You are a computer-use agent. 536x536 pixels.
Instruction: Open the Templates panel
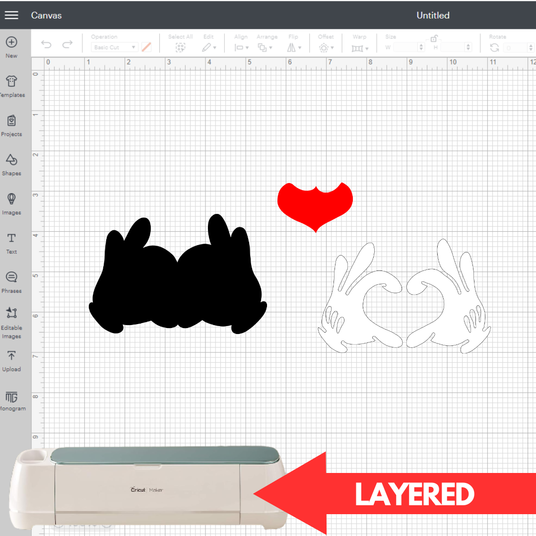pos(12,86)
